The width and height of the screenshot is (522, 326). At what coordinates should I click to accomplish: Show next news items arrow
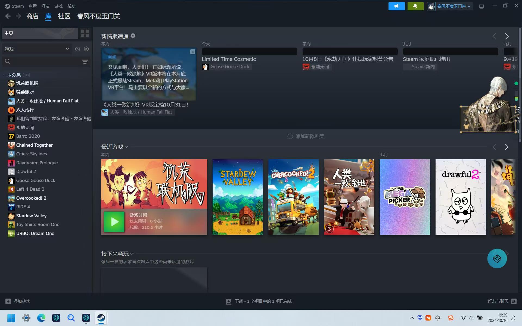coord(507,36)
